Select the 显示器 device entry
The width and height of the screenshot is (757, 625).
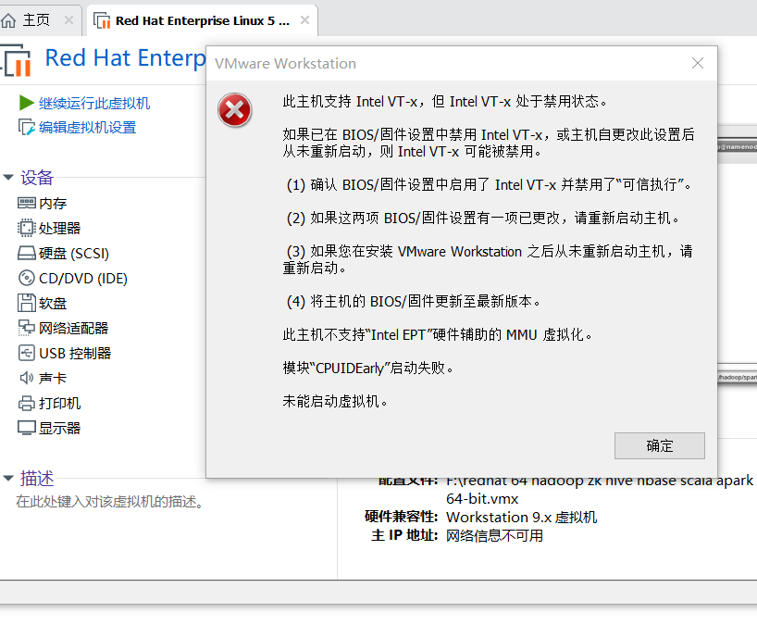59,429
